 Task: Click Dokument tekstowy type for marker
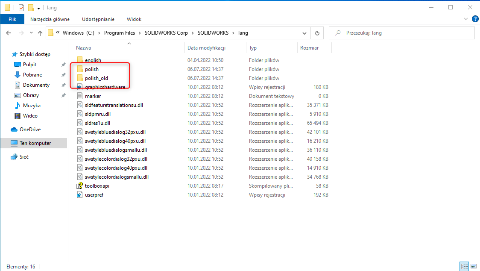272,96
